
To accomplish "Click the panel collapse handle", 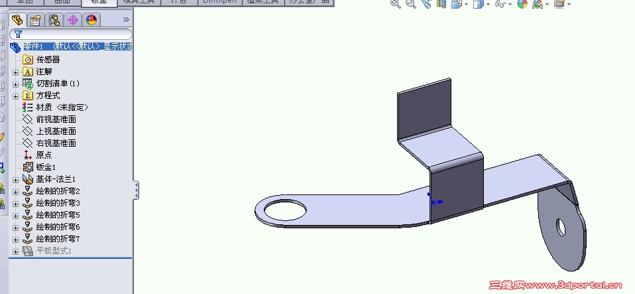I will coord(136,190).
